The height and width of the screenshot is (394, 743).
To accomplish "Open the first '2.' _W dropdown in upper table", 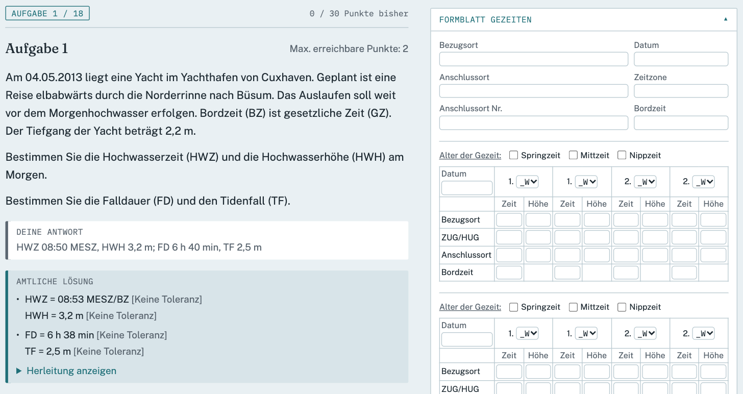I will click(x=645, y=182).
